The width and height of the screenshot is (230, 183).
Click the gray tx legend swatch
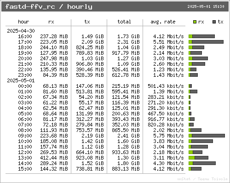(214, 22)
